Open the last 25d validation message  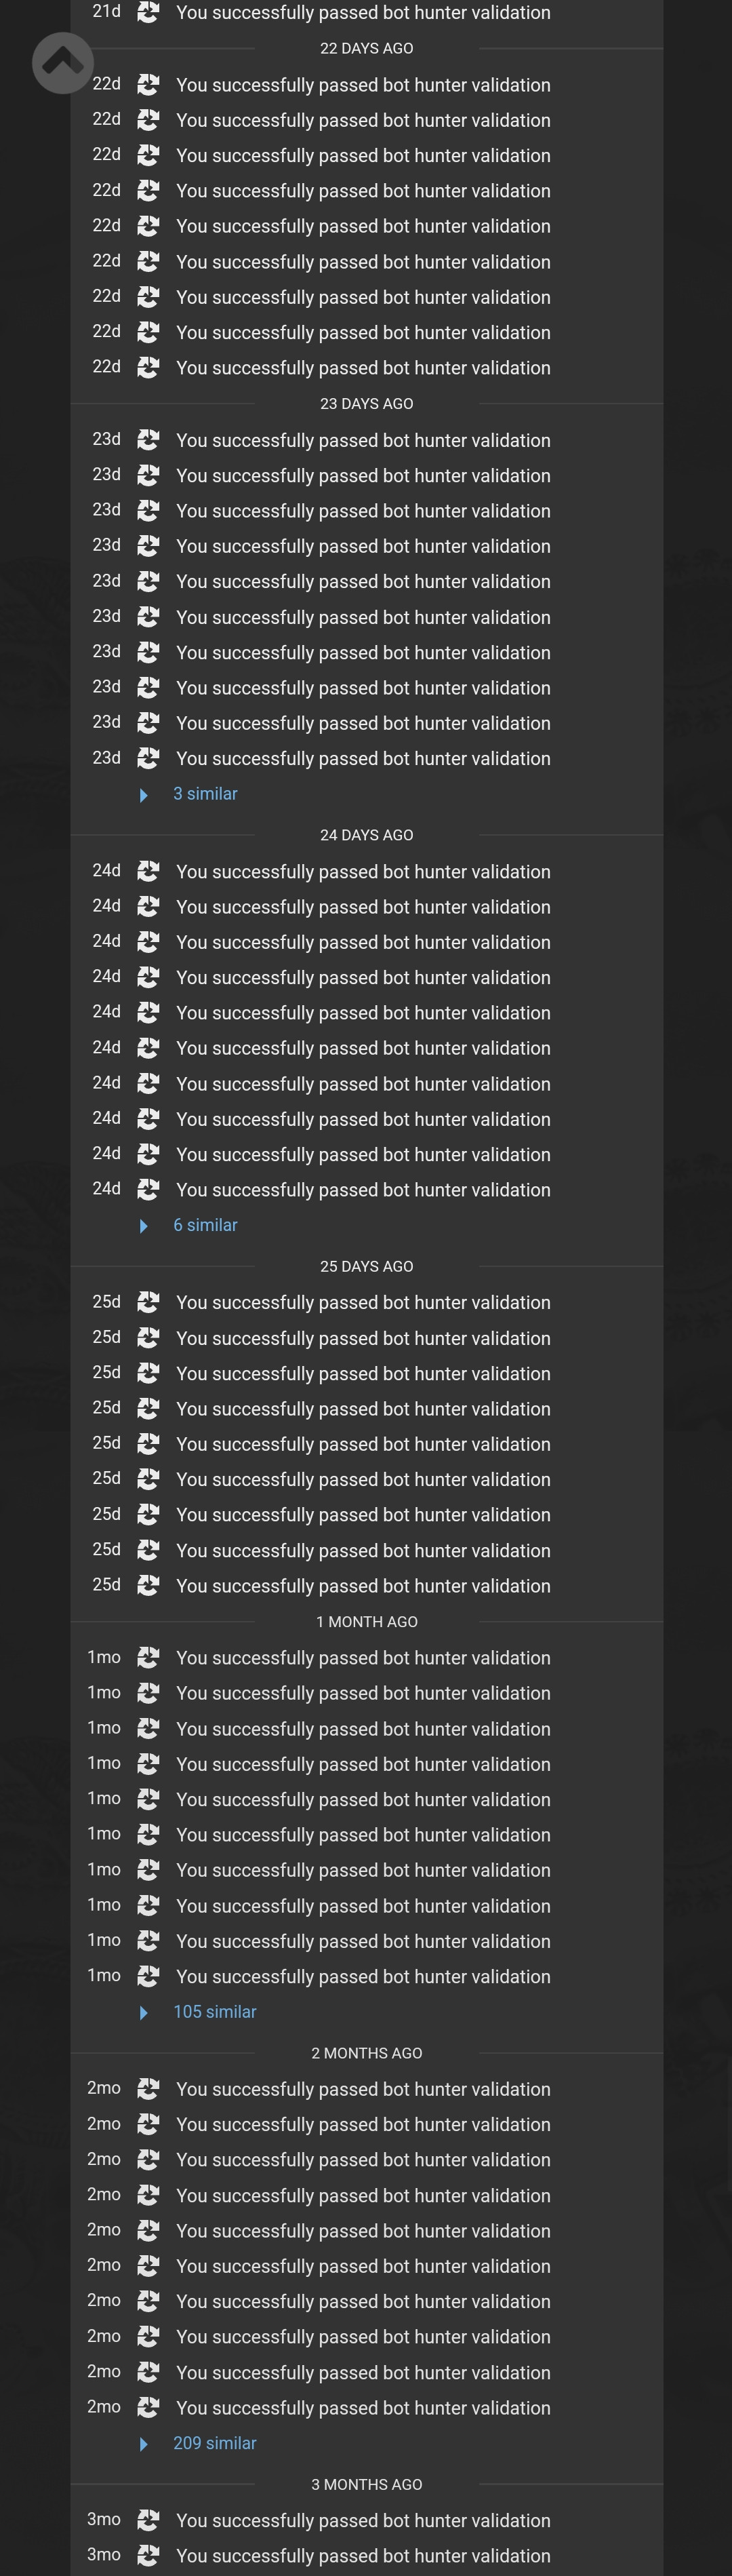pyautogui.click(x=363, y=1586)
